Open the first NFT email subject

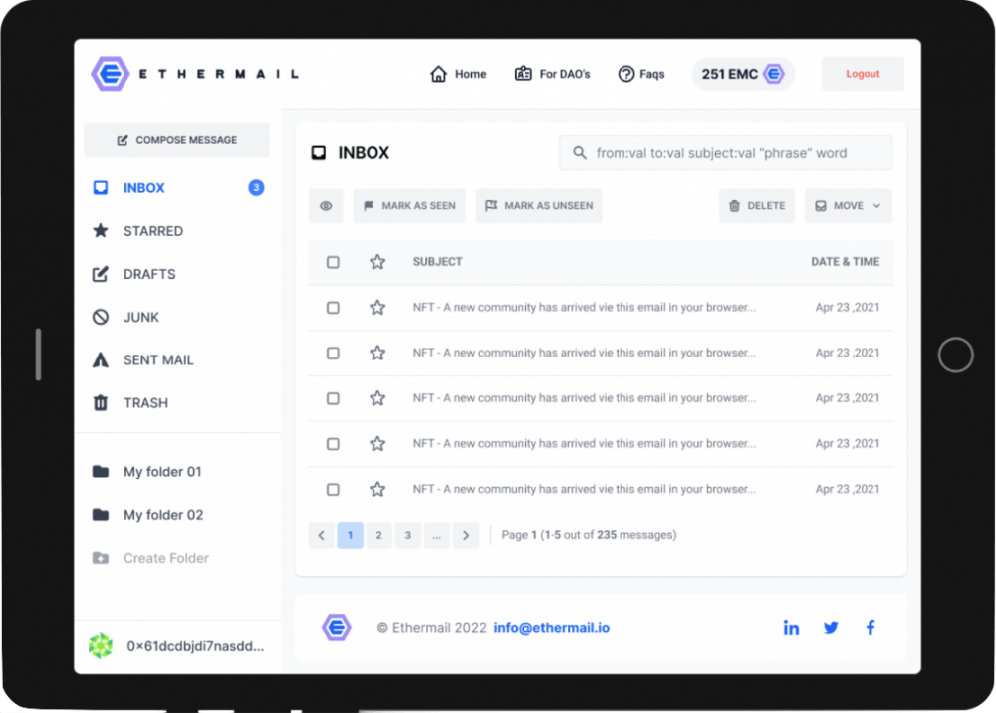[x=585, y=308]
